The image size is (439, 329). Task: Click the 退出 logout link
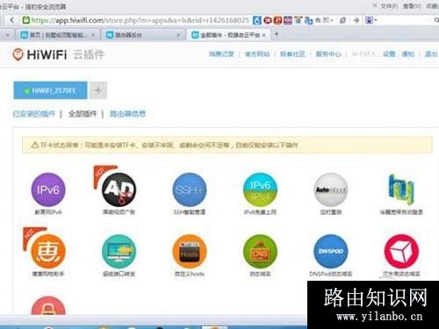pos(431,54)
